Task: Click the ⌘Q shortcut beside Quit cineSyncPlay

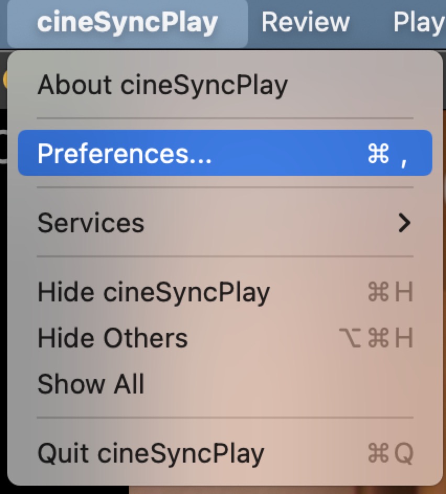Action: [x=390, y=453]
